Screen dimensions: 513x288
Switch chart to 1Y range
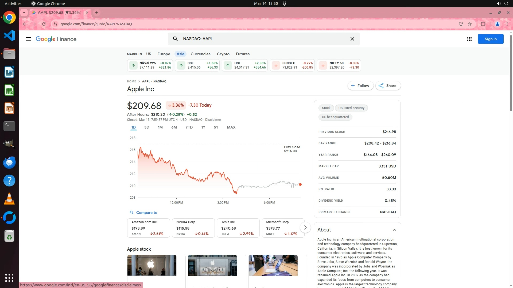(x=203, y=127)
